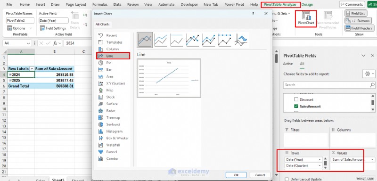Switch to the Sheet5 worksheet tab
Viewport: 377px width, 181px height.
[58, 180]
